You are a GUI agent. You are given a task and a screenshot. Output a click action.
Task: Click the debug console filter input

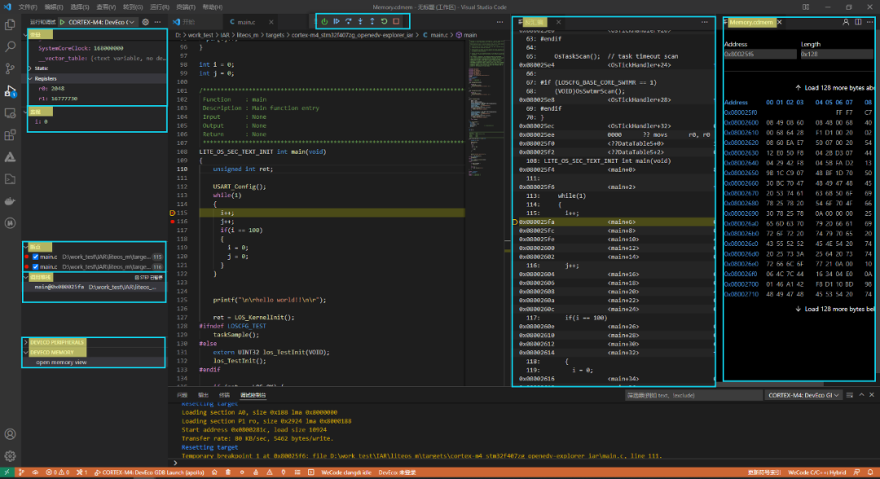(x=693, y=395)
